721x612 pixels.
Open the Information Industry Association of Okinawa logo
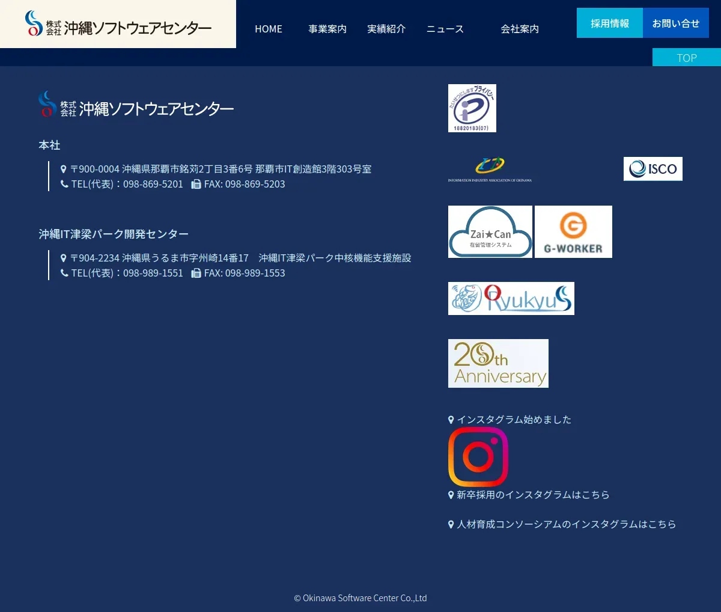tap(490, 169)
